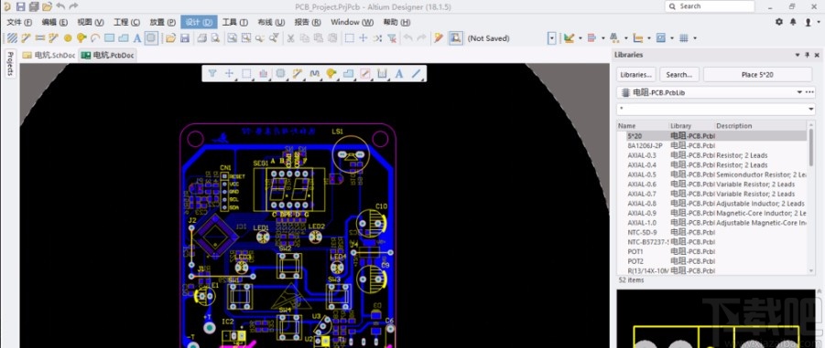Open the Projects side panel tab
The height and width of the screenshot is (348, 825).
click(x=9, y=64)
